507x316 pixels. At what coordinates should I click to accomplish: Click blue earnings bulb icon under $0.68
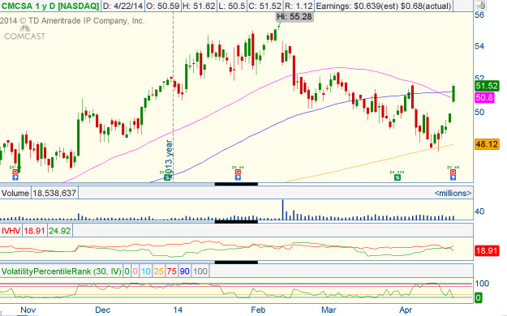coord(453,177)
